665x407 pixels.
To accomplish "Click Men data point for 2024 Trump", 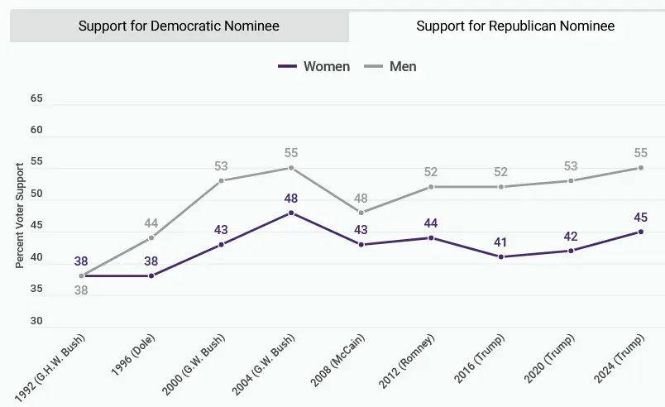I will tap(640, 168).
